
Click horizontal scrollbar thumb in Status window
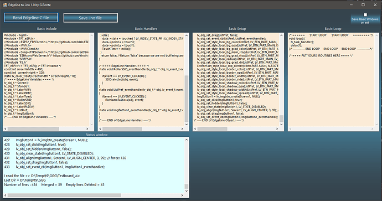click(64, 195)
